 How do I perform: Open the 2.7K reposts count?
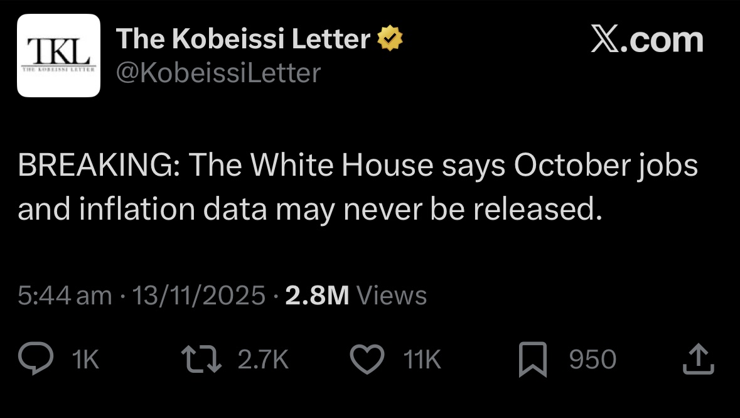click(263, 360)
